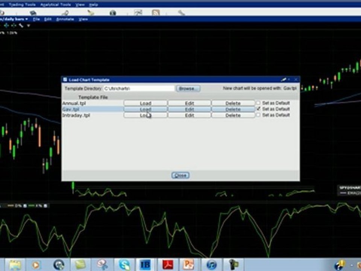Open the chart File menu
The image size is (361, 271).
point(36,19)
